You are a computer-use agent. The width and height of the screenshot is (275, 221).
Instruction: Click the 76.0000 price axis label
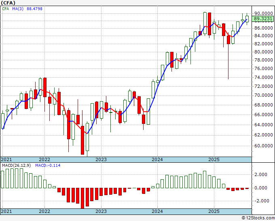263,68
